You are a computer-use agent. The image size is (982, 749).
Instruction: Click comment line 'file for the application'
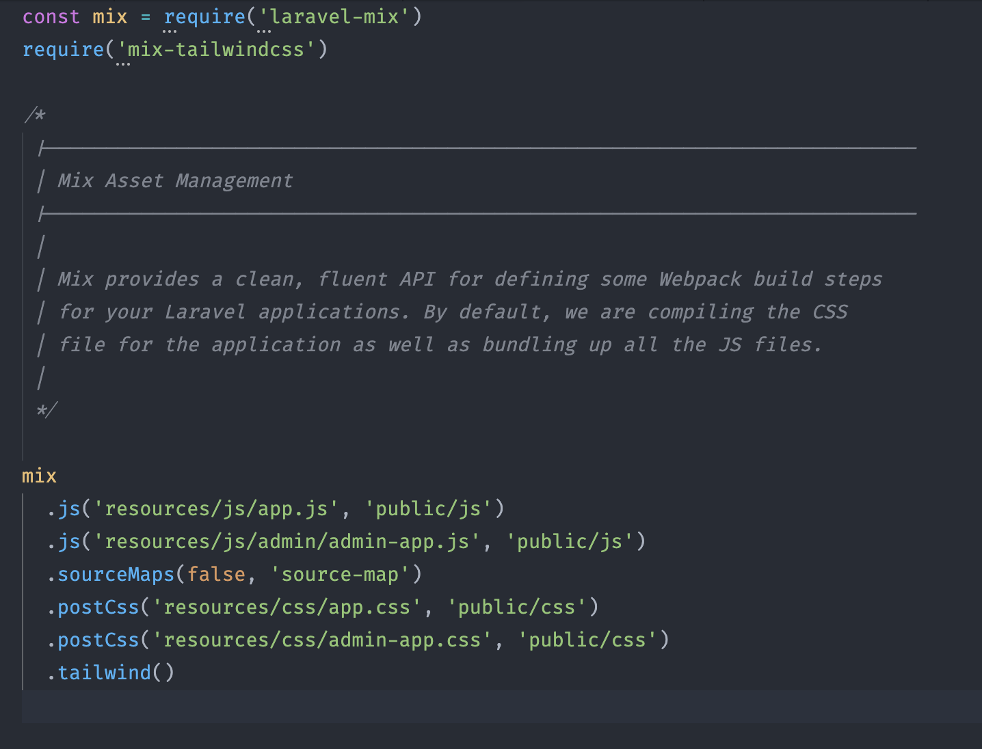tap(440, 344)
